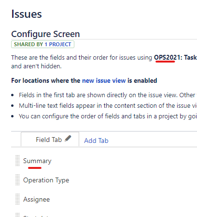The width and height of the screenshot is (197, 217).
Task: Switch to the Field Tab tab
Action: (x=49, y=140)
